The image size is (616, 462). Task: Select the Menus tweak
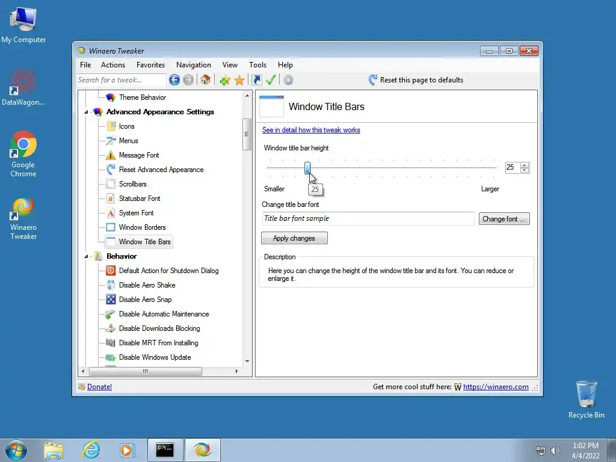pos(129,141)
